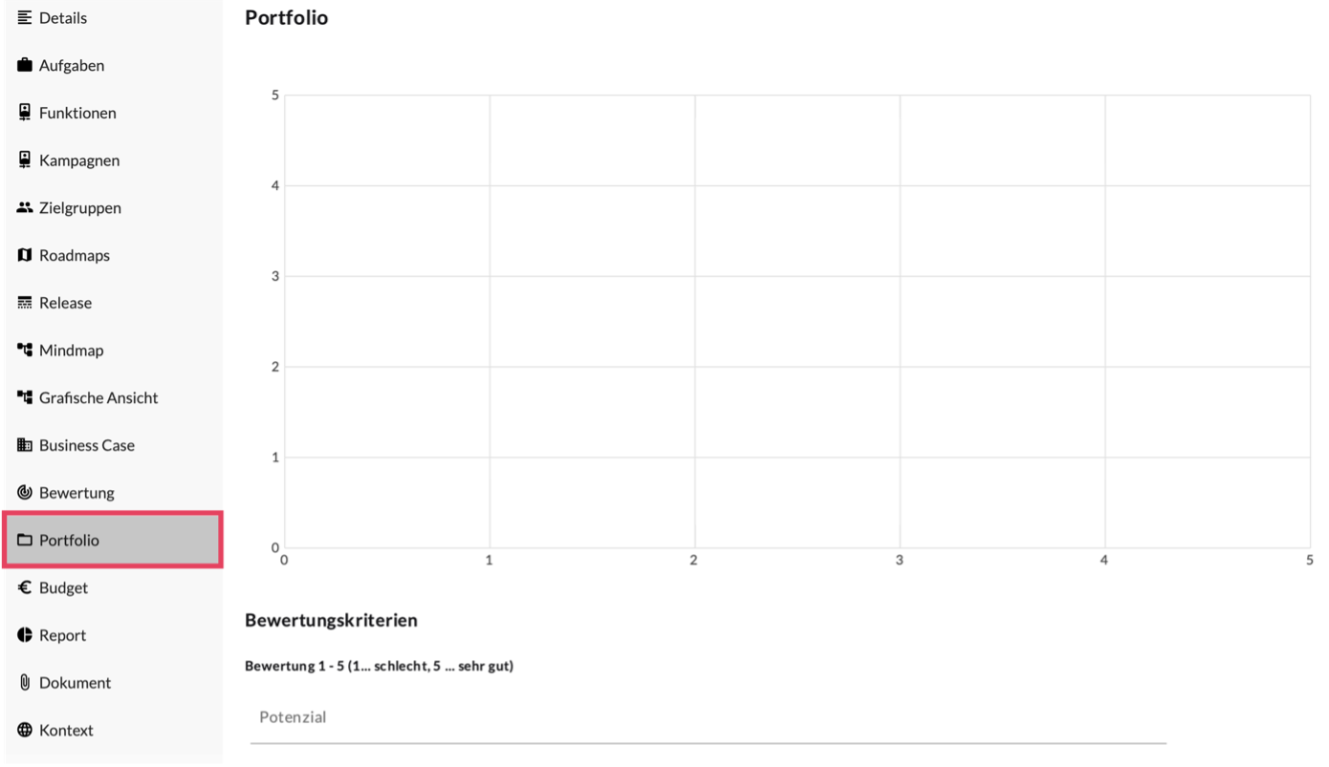Click the Portfolio page title
Viewport: 1329px width, 767px height.
(286, 18)
